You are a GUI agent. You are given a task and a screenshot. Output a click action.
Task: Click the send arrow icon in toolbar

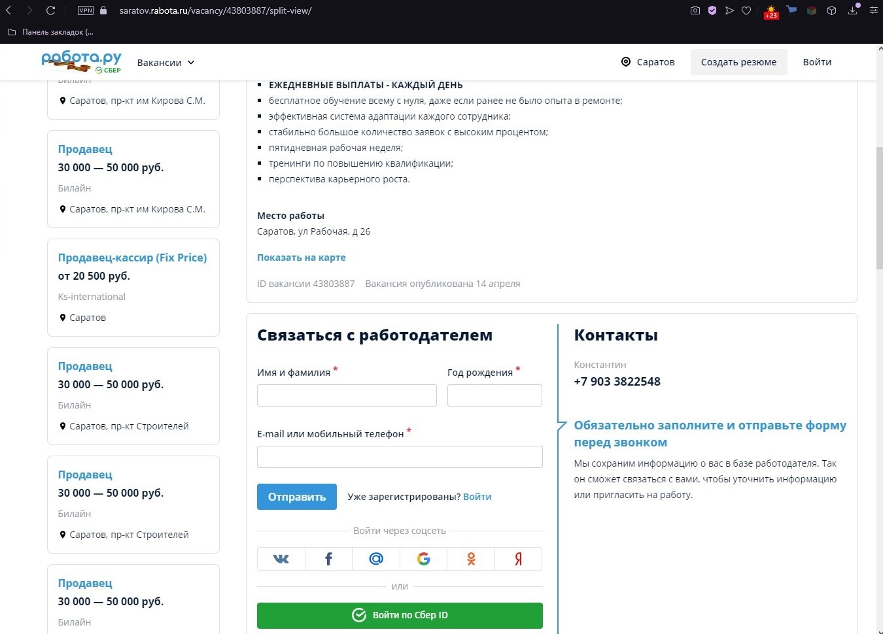[729, 10]
